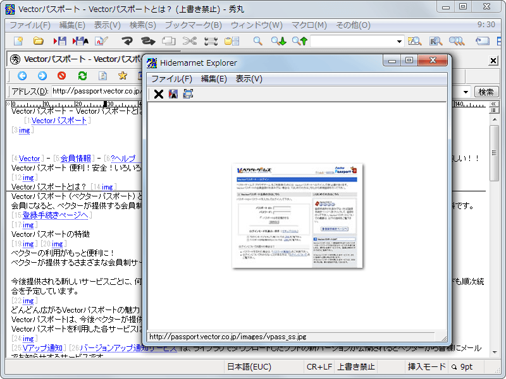Close the tab bar with its X button
This screenshot has width=506, height=379.
click(493, 60)
